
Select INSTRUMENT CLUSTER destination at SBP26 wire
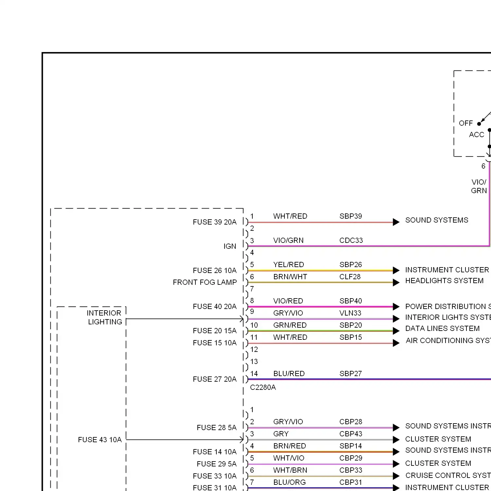coord(447,270)
